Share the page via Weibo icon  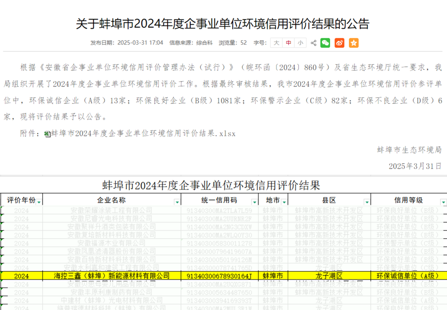coord(339,43)
